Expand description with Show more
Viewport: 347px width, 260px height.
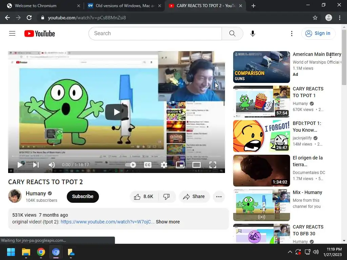click(168, 222)
